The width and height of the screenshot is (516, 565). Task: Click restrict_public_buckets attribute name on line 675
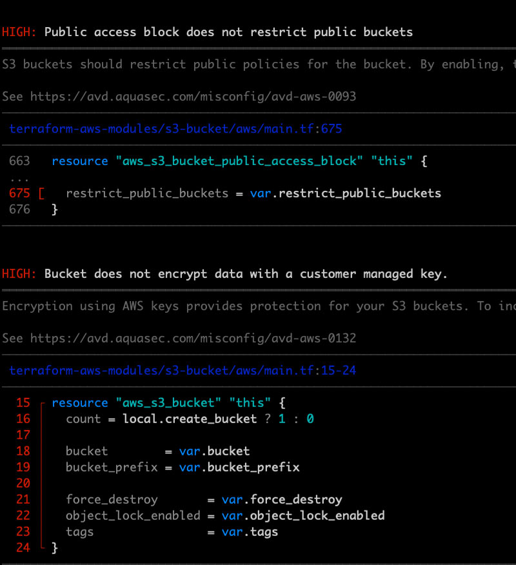tap(147, 193)
